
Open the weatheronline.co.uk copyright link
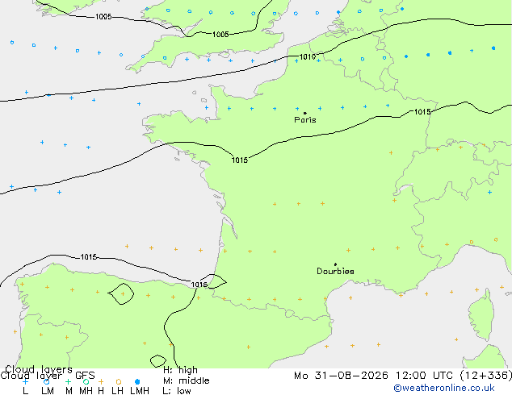[x=444, y=388]
